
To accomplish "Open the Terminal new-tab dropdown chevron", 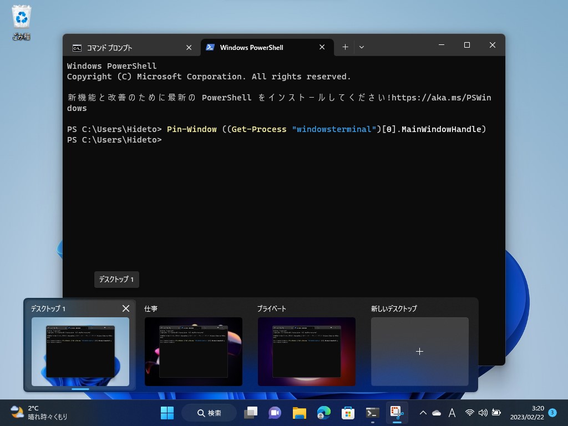I will tap(362, 47).
